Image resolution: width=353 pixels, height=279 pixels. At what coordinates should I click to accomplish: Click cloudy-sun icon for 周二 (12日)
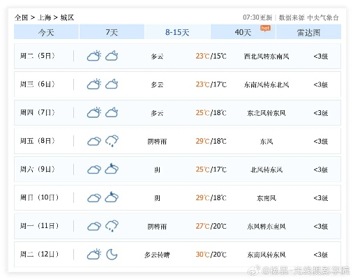(94, 255)
